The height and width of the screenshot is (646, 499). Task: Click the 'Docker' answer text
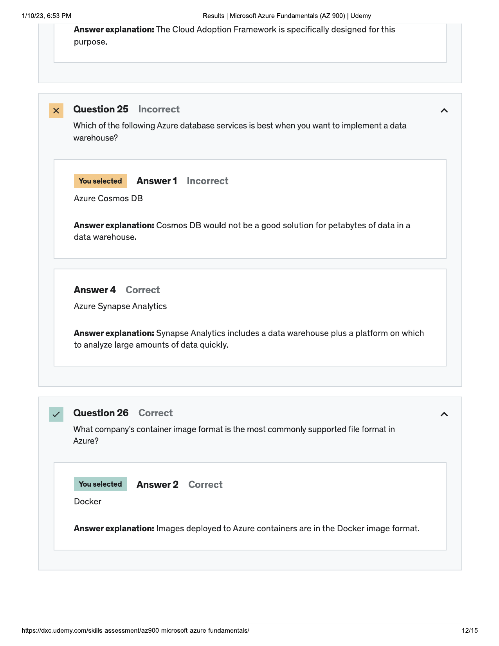tap(88, 502)
